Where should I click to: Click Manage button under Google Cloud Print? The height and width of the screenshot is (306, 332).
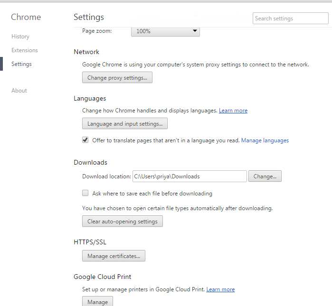pyautogui.click(x=98, y=301)
